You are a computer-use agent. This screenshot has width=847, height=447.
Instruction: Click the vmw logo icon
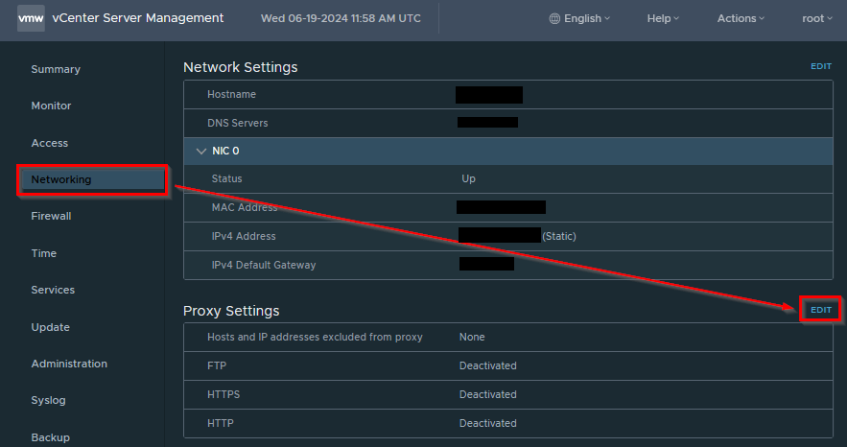(31, 18)
